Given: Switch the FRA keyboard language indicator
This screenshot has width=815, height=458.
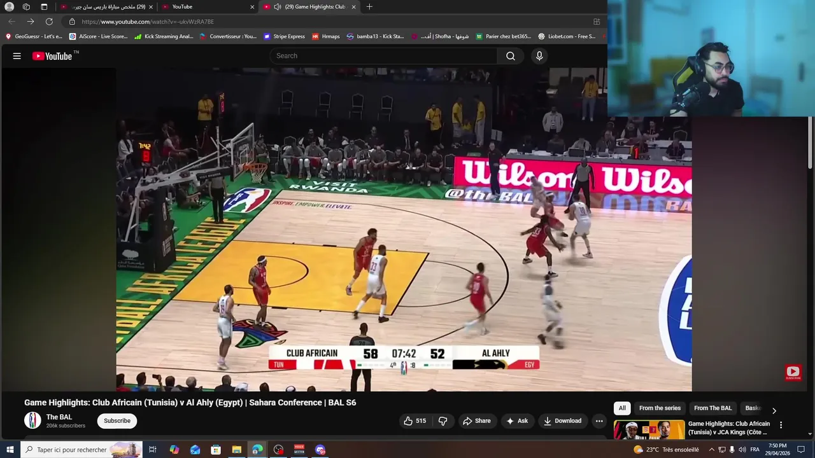Looking at the screenshot, I should pos(755,450).
